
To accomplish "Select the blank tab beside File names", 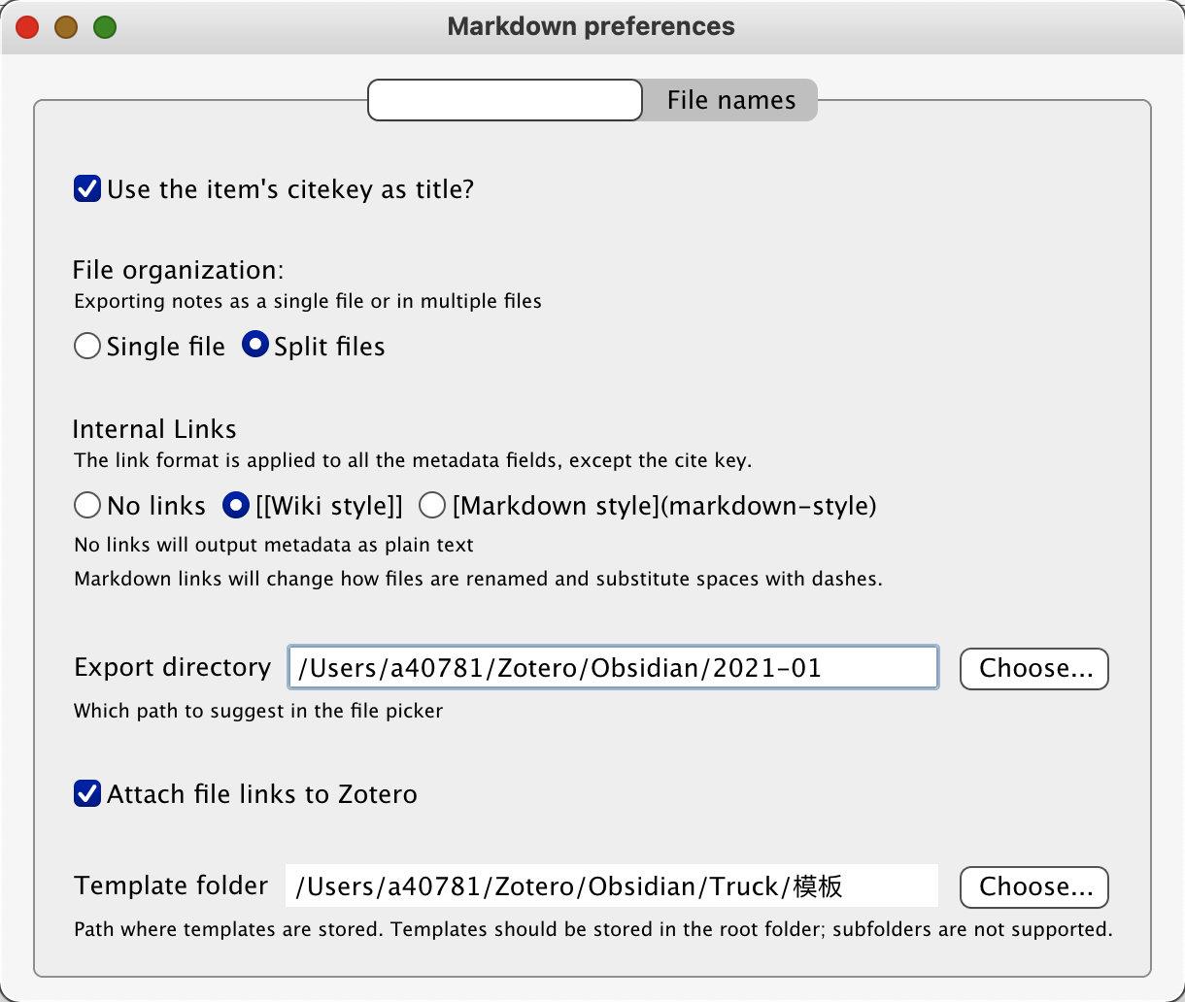I will tap(505, 100).
